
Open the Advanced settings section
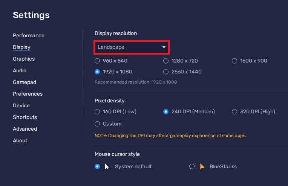point(25,129)
